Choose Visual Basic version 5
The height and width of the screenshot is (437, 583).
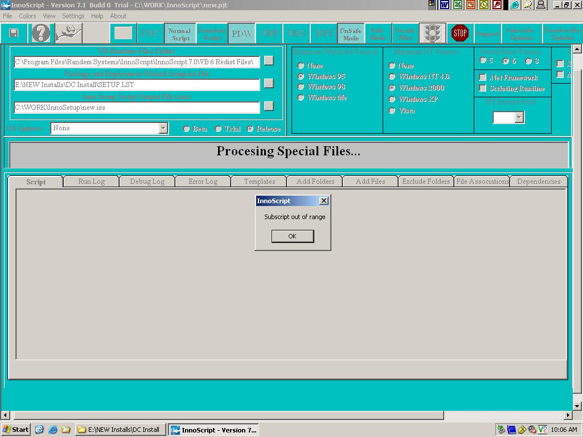(x=483, y=60)
